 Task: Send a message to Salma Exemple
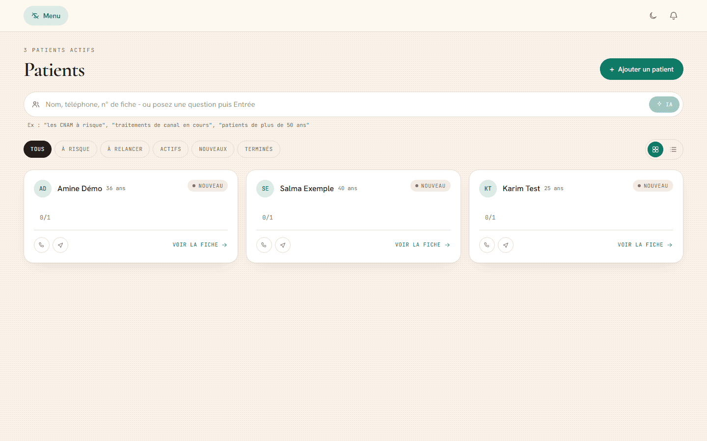click(283, 245)
